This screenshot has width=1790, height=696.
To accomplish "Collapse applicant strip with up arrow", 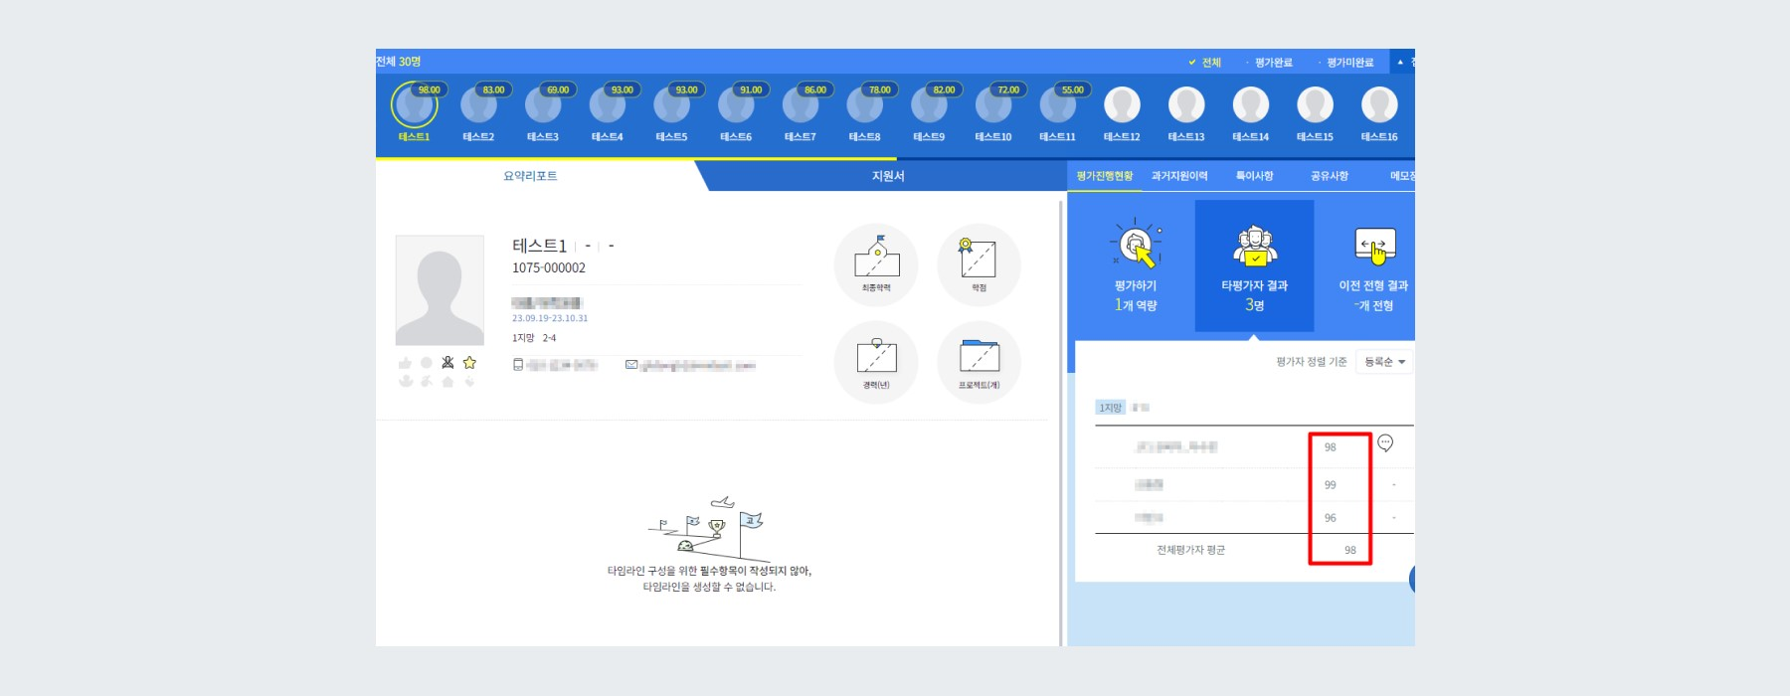I will pyautogui.click(x=1400, y=62).
